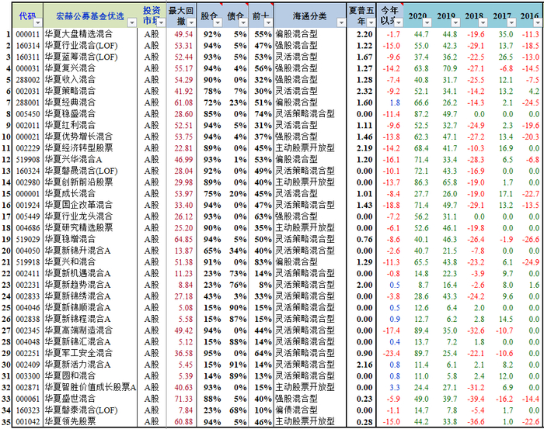Click fund code 160314
544x429 pixels.
28,46
